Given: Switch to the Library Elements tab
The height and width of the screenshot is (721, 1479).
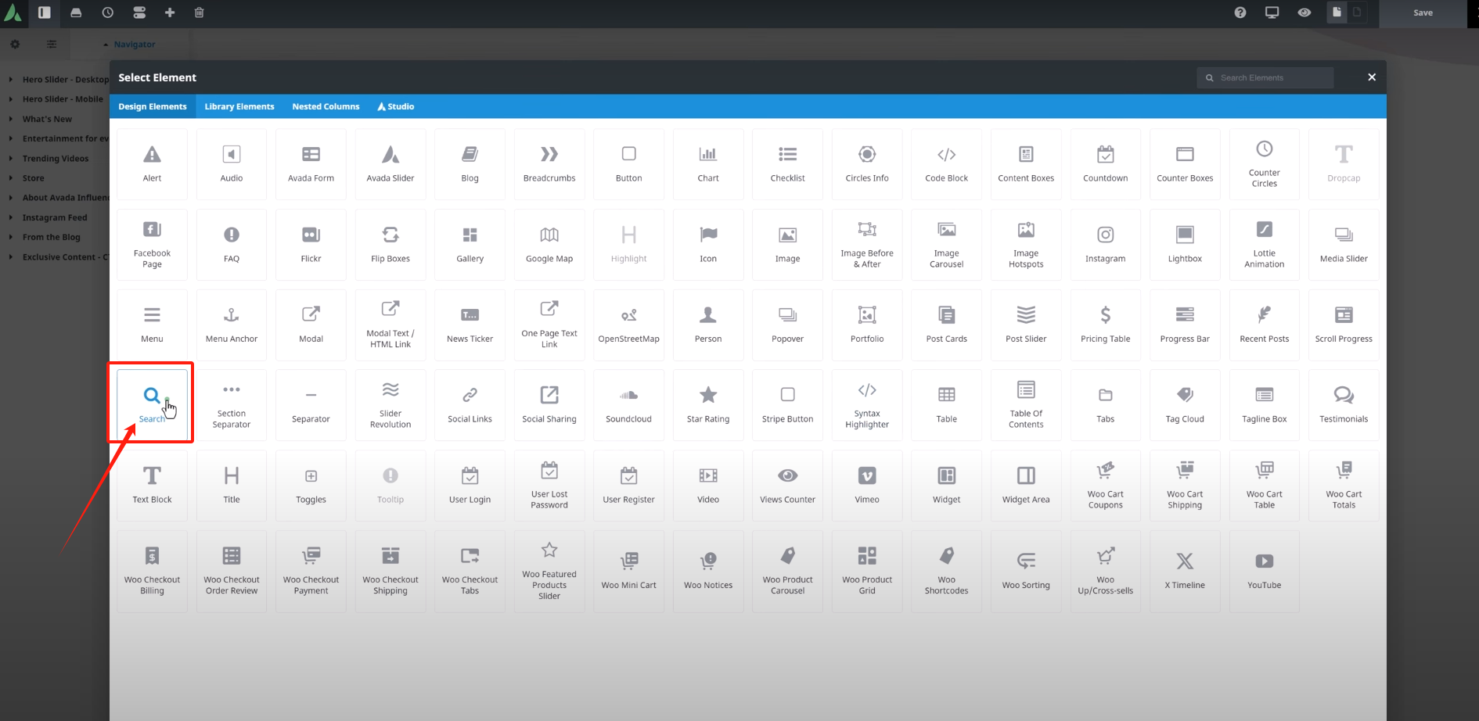Looking at the screenshot, I should point(239,106).
